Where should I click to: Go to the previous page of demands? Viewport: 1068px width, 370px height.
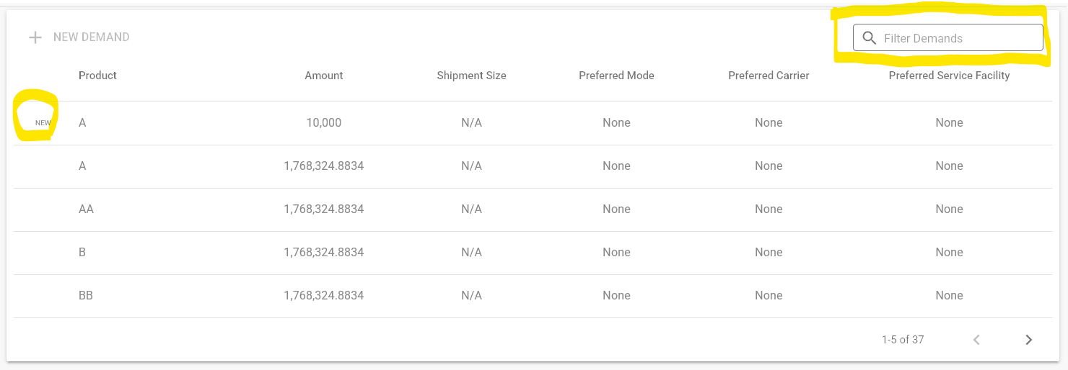coord(977,340)
